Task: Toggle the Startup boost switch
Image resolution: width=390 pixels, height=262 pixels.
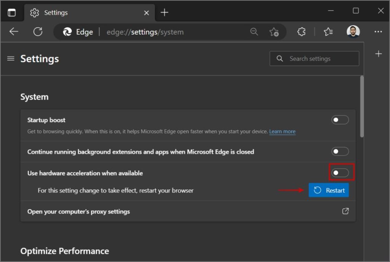Action: (x=340, y=120)
